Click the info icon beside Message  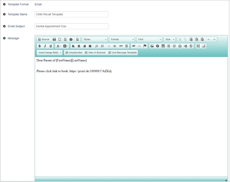coord(4,38)
